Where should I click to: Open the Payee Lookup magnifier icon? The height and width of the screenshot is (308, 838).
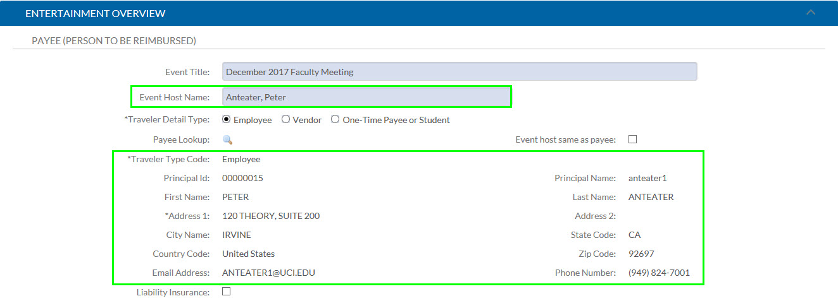point(227,139)
